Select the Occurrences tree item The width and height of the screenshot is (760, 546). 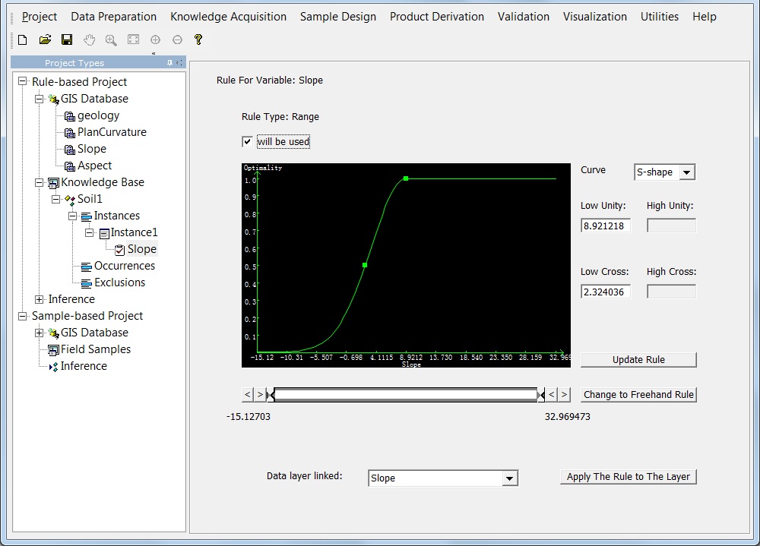[x=125, y=266]
